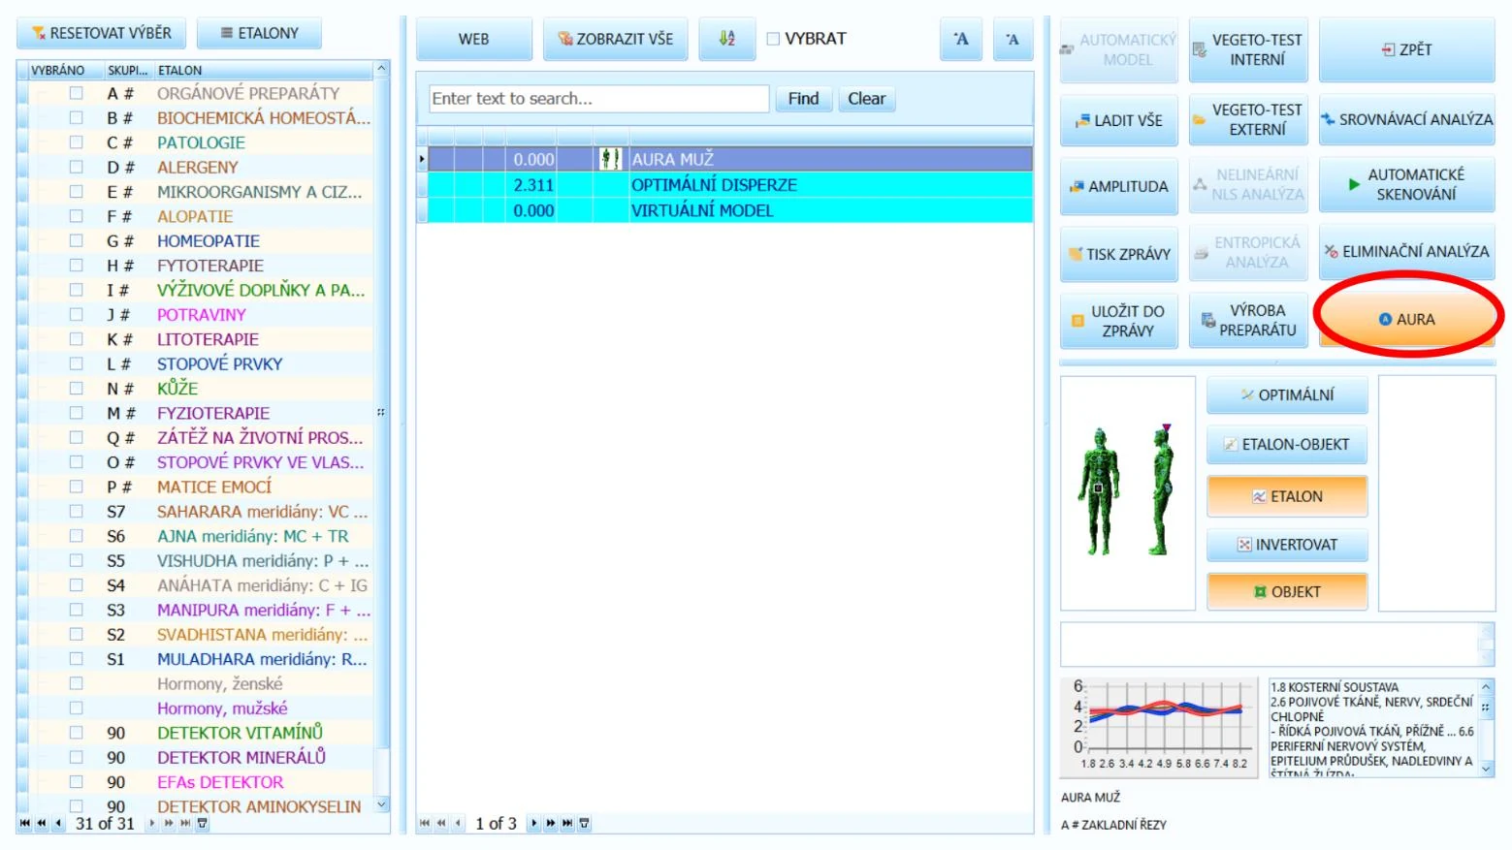Click the sort order icon button
This screenshot has height=850, width=1512.
[x=726, y=39]
